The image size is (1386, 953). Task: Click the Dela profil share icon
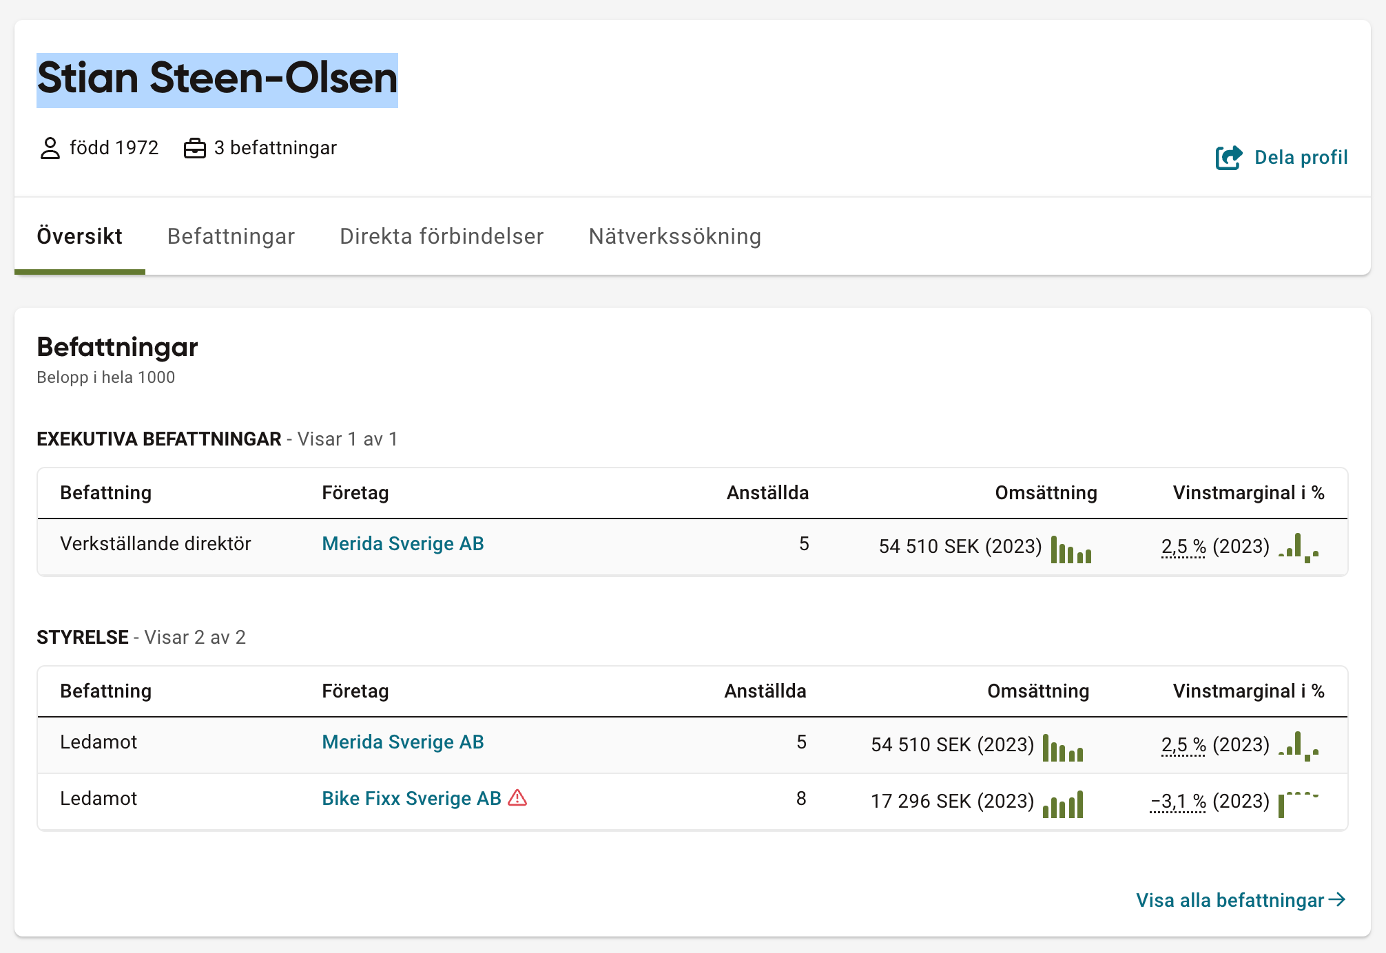coord(1228,158)
